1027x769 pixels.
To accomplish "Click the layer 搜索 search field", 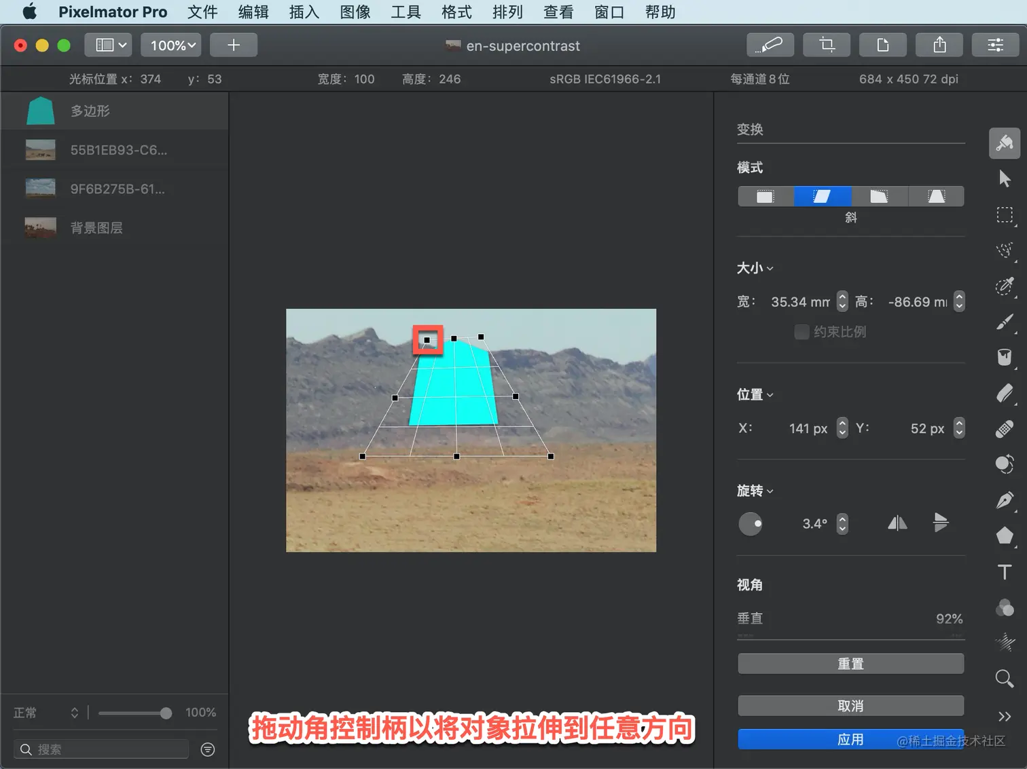I will point(101,749).
